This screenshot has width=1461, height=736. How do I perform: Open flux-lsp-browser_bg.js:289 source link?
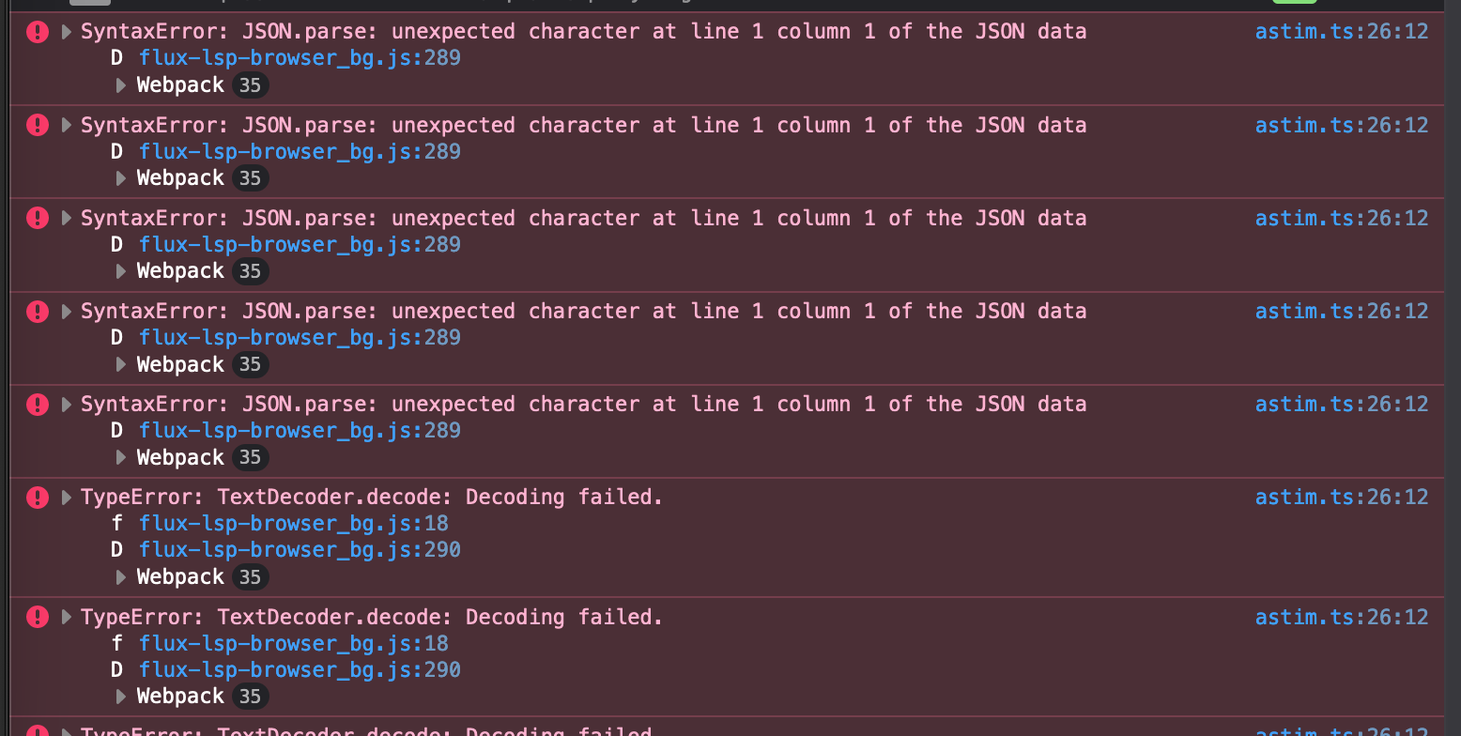[300, 57]
